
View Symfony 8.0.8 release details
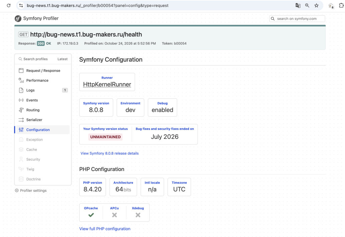coord(110,153)
